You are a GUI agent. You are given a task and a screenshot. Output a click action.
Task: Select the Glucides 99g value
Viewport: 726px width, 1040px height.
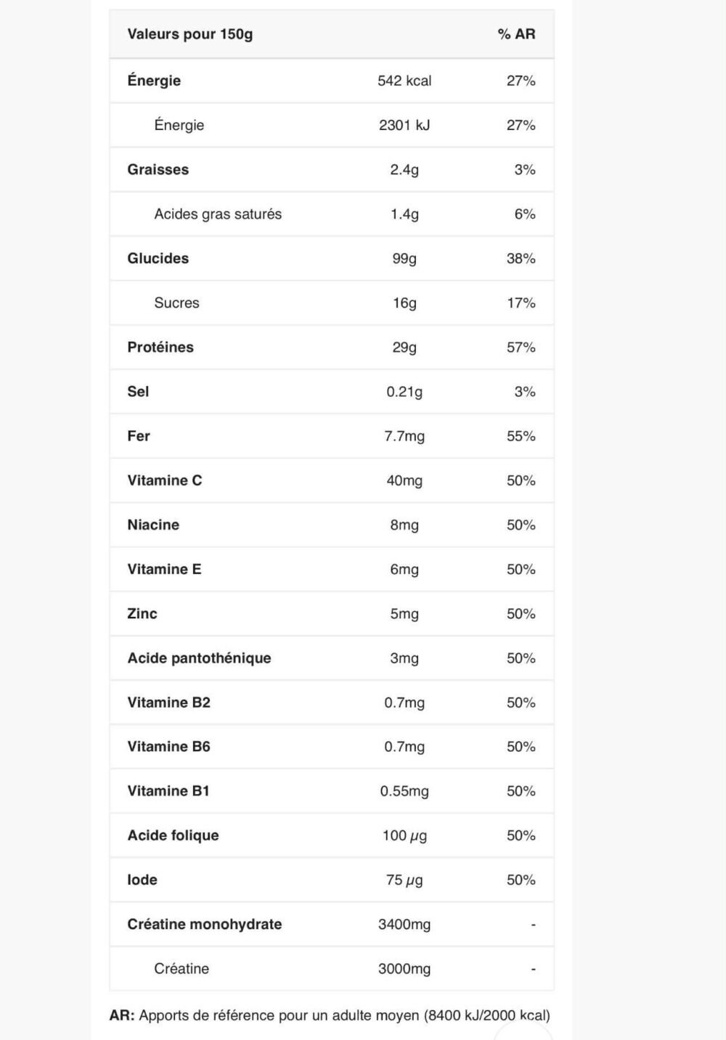click(x=404, y=258)
